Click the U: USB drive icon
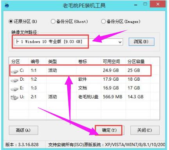169x150 pixels. pos(14,98)
